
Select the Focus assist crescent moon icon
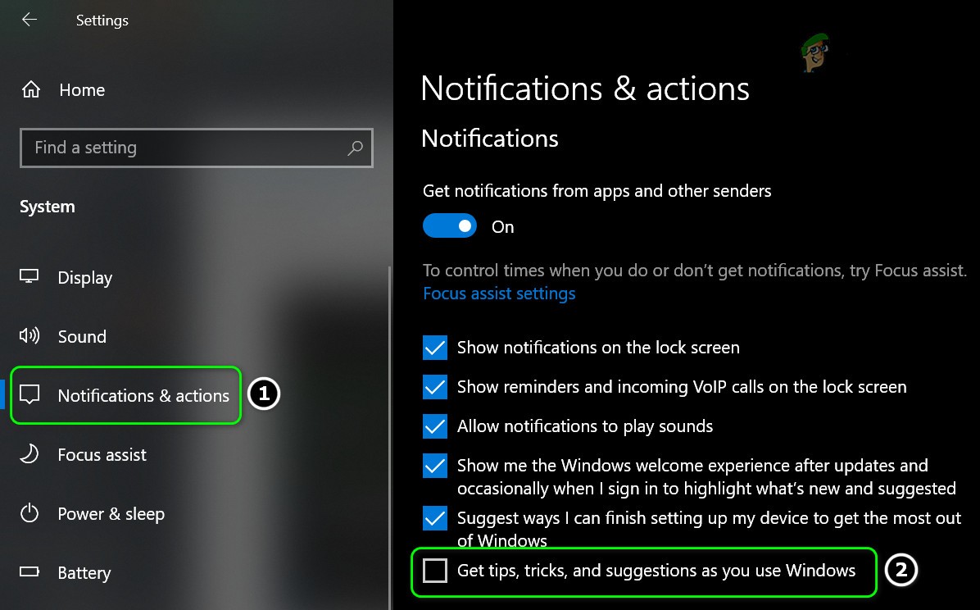[x=29, y=454]
